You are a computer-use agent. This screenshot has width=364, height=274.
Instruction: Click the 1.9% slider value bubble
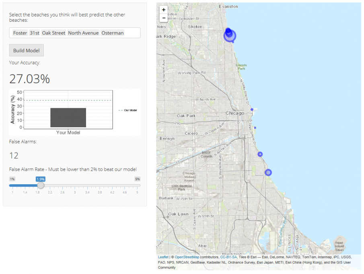41,179
